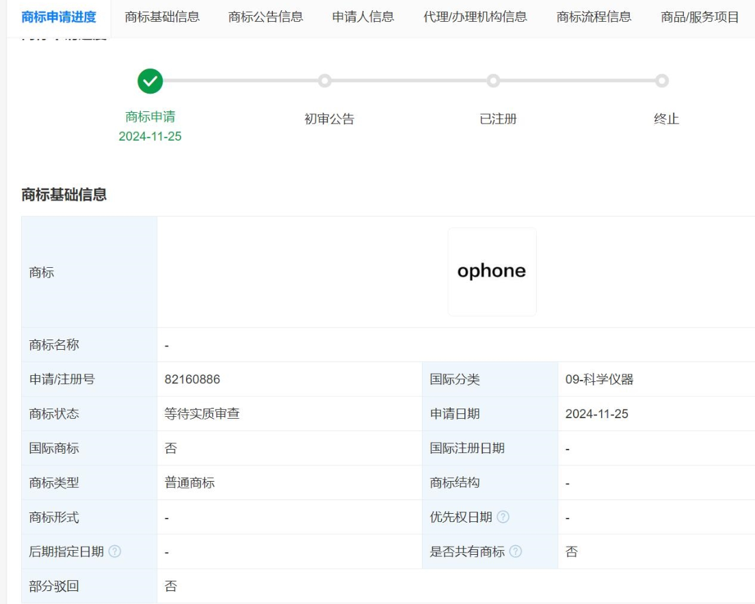Click the help icon beside 是否共有商标
Viewport: 755px width, 604px height.
tap(516, 551)
